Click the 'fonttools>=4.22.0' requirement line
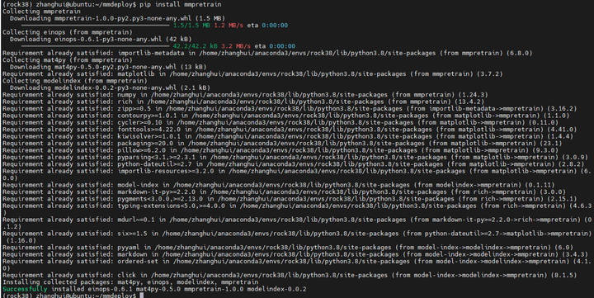Screen dimensions: 594x298 [x=290, y=130]
